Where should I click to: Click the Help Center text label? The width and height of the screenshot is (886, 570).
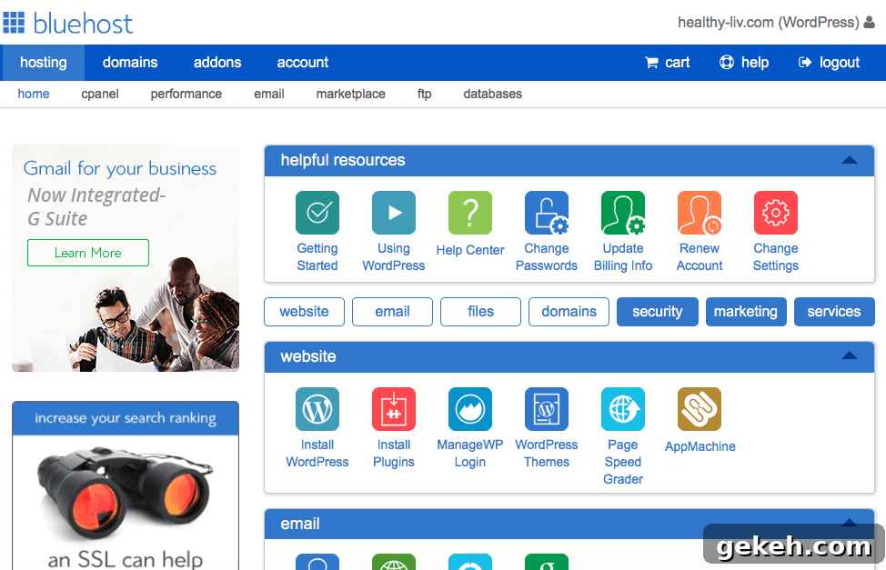tap(470, 250)
